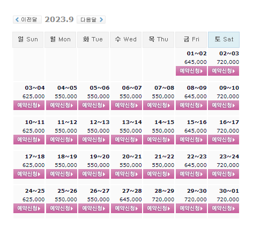The height and width of the screenshot is (226, 253).
Task: Request reservation for 08~09
Action: (191, 105)
